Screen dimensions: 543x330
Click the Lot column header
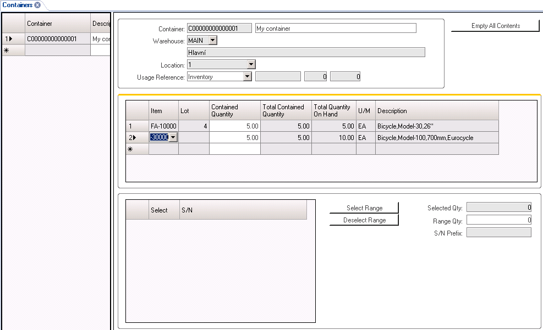point(194,110)
